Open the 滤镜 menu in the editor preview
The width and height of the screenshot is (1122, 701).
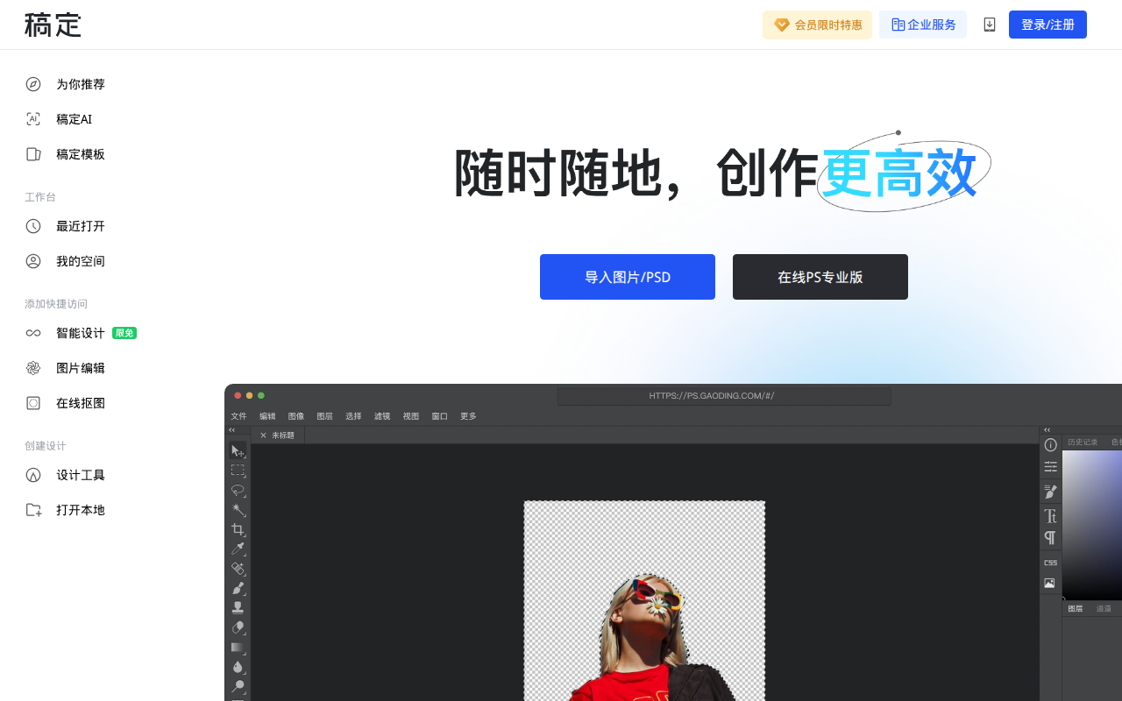tap(382, 416)
